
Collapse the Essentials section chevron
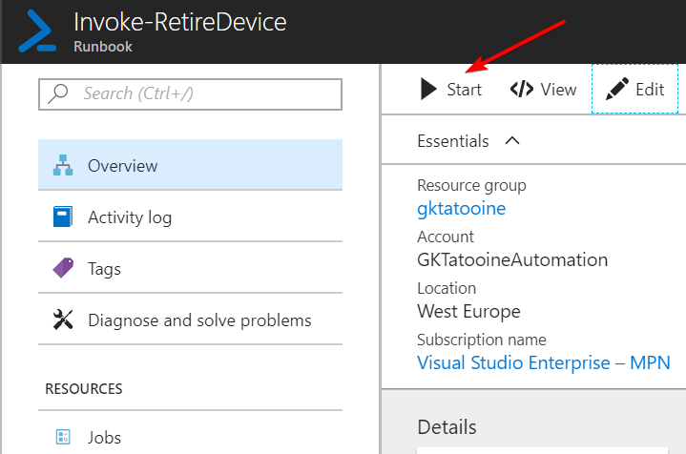(x=512, y=141)
